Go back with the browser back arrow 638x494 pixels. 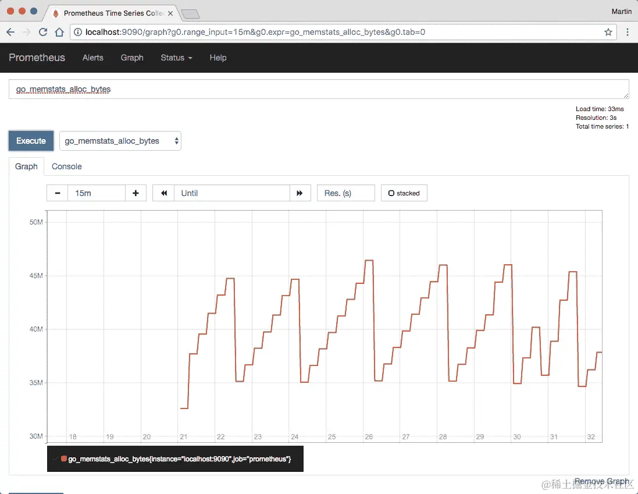(x=10, y=32)
